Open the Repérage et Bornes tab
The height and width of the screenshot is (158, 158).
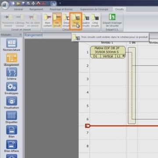61,9
